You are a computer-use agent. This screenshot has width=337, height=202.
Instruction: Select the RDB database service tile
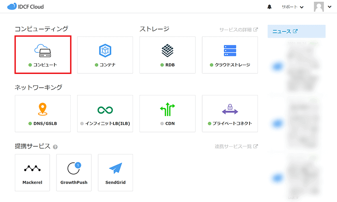(167, 55)
